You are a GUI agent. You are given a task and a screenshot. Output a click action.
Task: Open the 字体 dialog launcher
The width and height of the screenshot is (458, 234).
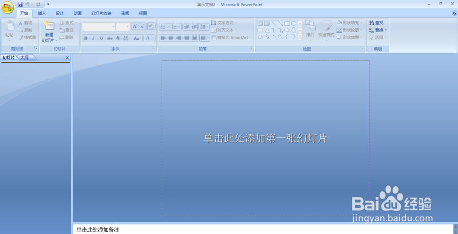153,48
